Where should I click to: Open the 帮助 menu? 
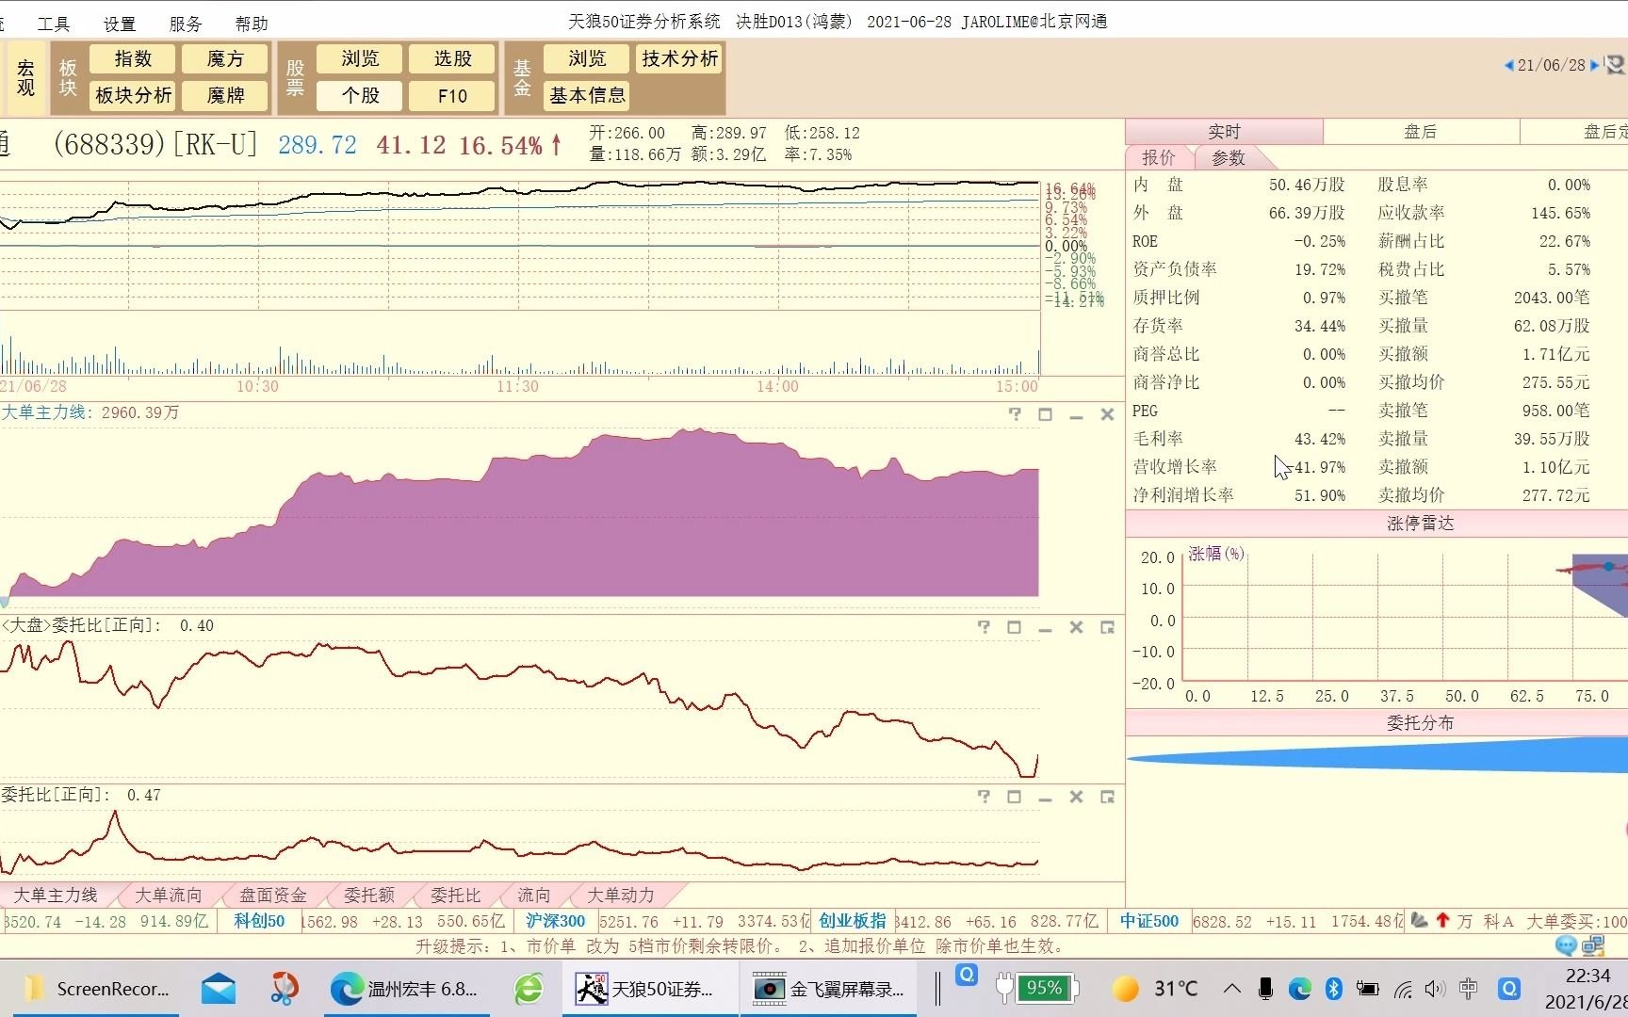pyautogui.click(x=252, y=24)
